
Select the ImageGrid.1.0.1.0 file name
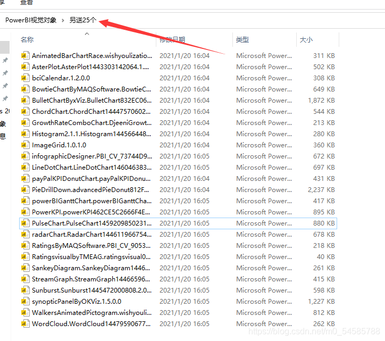59,145
